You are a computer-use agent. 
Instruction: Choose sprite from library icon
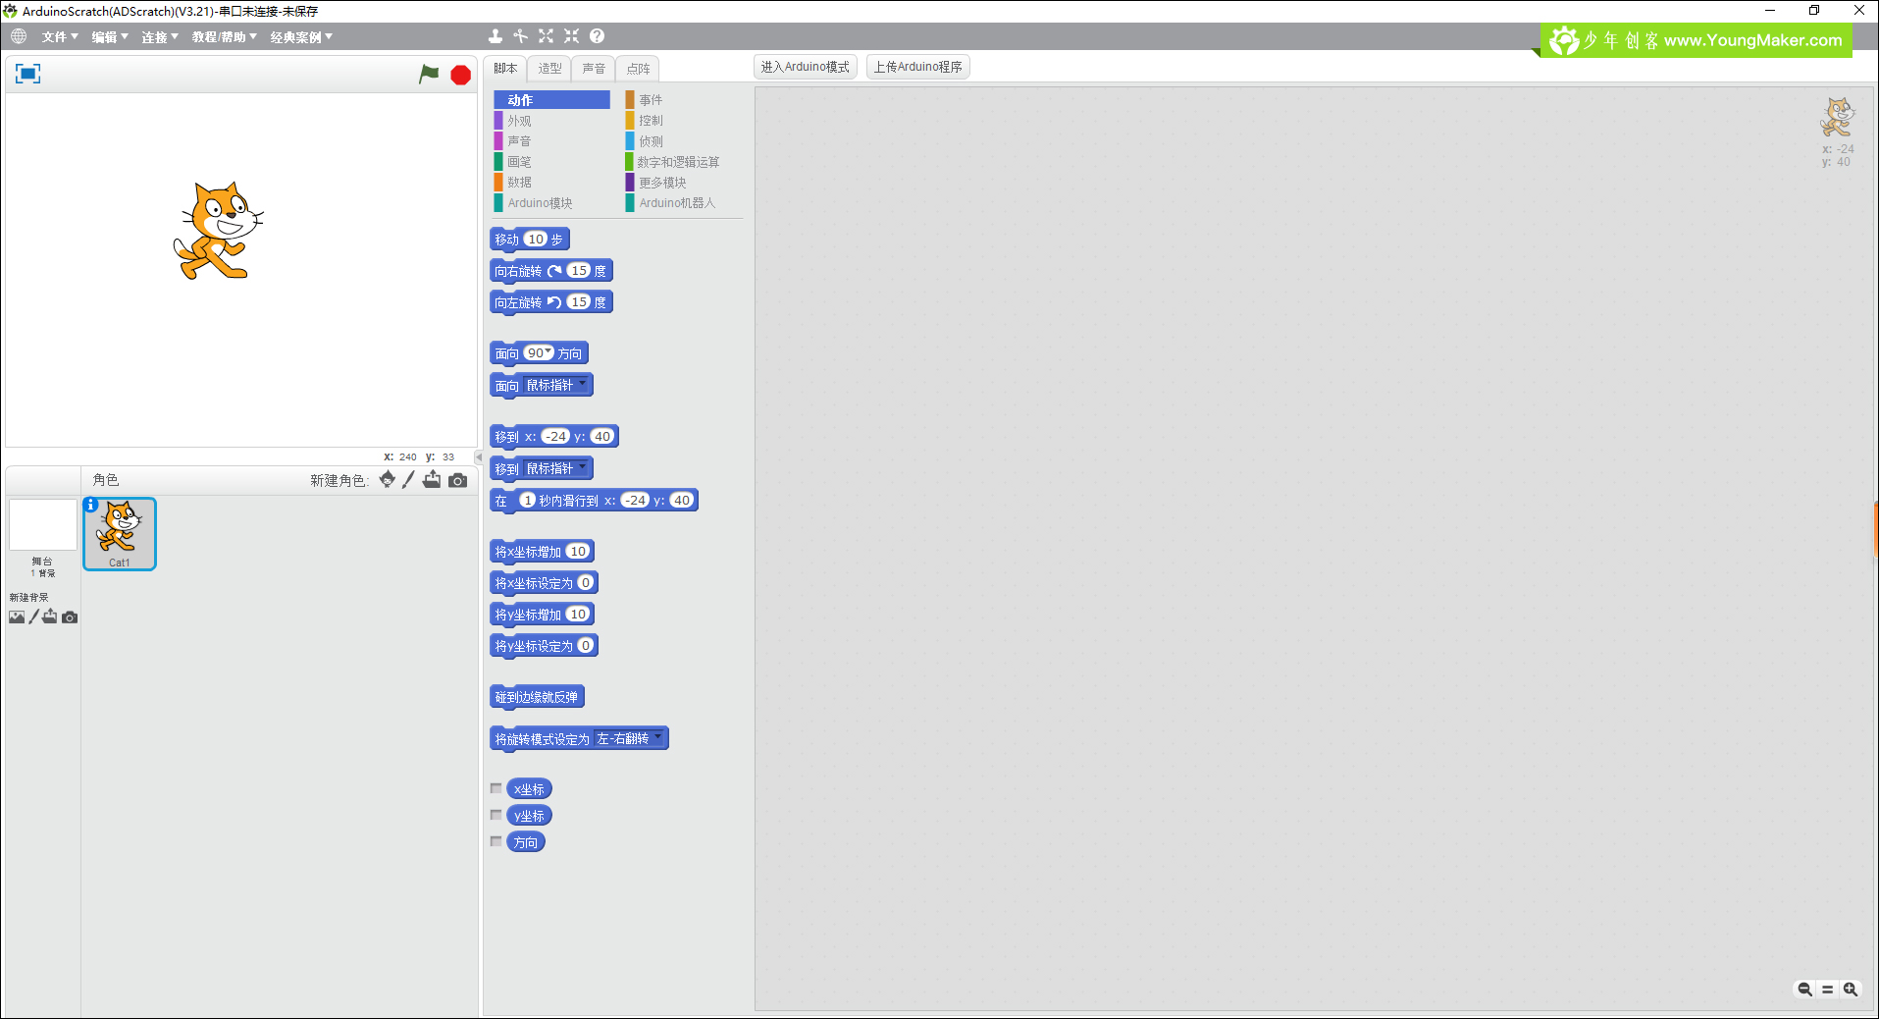pyautogui.click(x=388, y=479)
